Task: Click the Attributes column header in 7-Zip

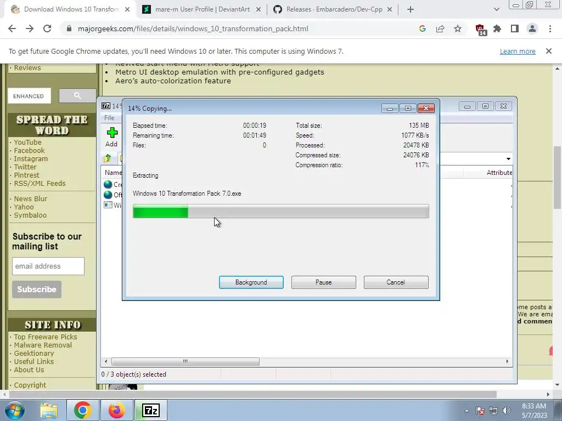Action: pyautogui.click(x=499, y=173)
